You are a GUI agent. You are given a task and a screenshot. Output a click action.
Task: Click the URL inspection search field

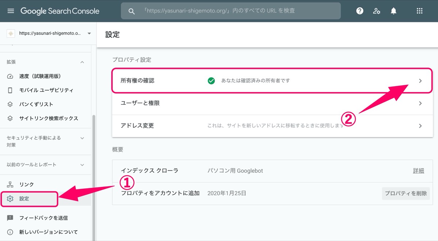pyautogui.click(x=231, y=11)
